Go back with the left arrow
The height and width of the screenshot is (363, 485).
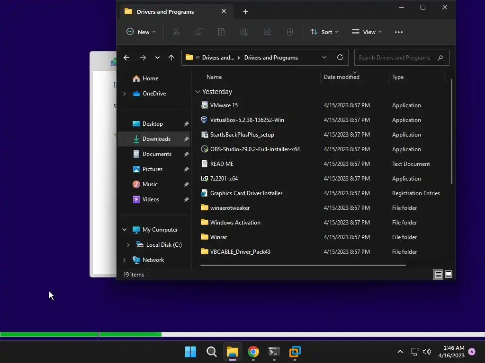pyautogui.click(x=126, y=58)
